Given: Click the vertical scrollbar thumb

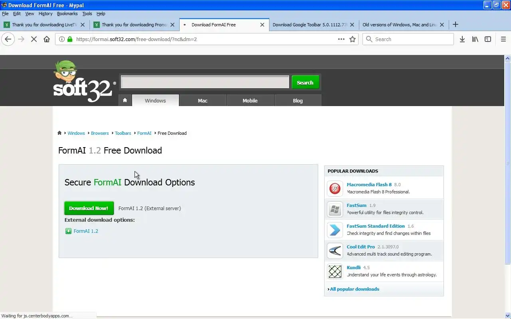Looking at the screenshot, I should point(508,163).
